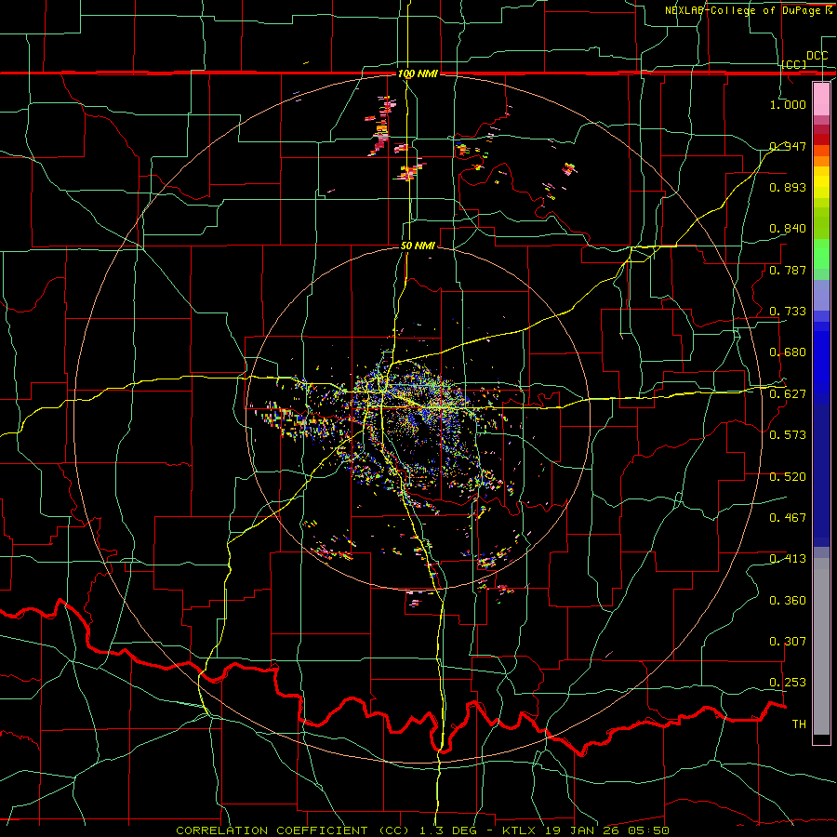Click the 0.840 legend value
Image resolution: width=837 pixels, height=837 pixels.
click(x=788, y=229)
